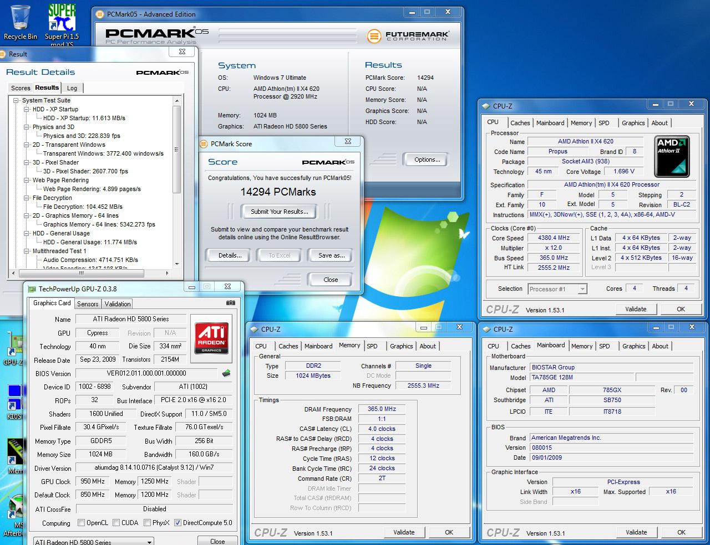This screenshot has width=710, height=545.
Task: Switch to the Log tab in Result Details
Action: pyautogui.click(x=72, y=88)
